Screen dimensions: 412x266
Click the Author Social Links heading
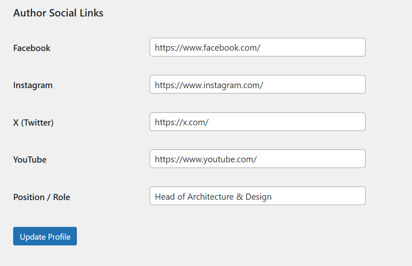[58, 13]
